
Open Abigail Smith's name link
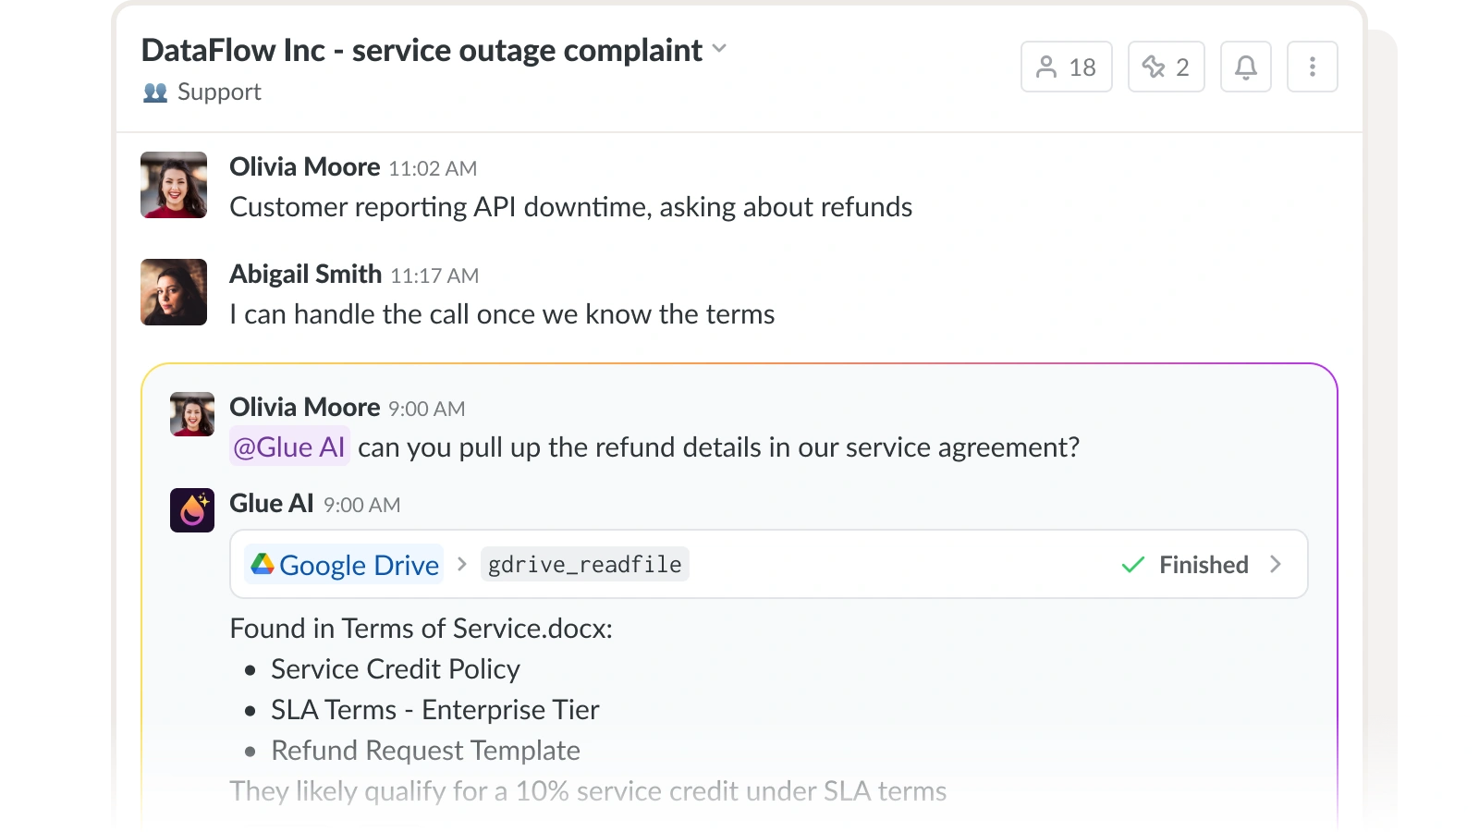coord(306,275)
